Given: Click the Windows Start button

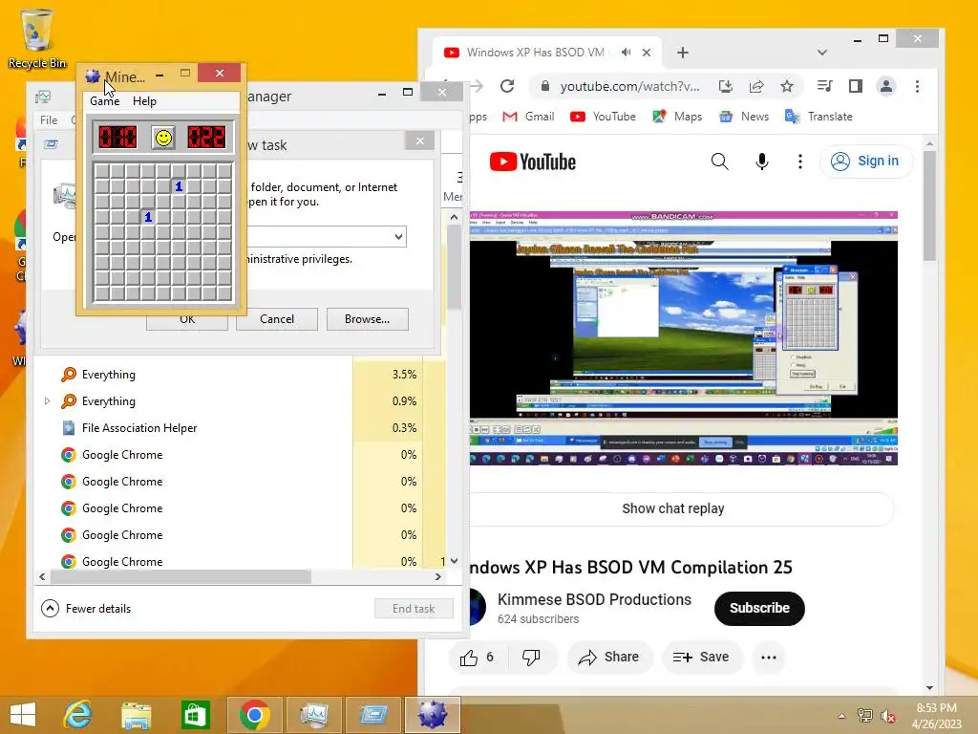Looking at the screenshot, I should [x=23, y=715].
